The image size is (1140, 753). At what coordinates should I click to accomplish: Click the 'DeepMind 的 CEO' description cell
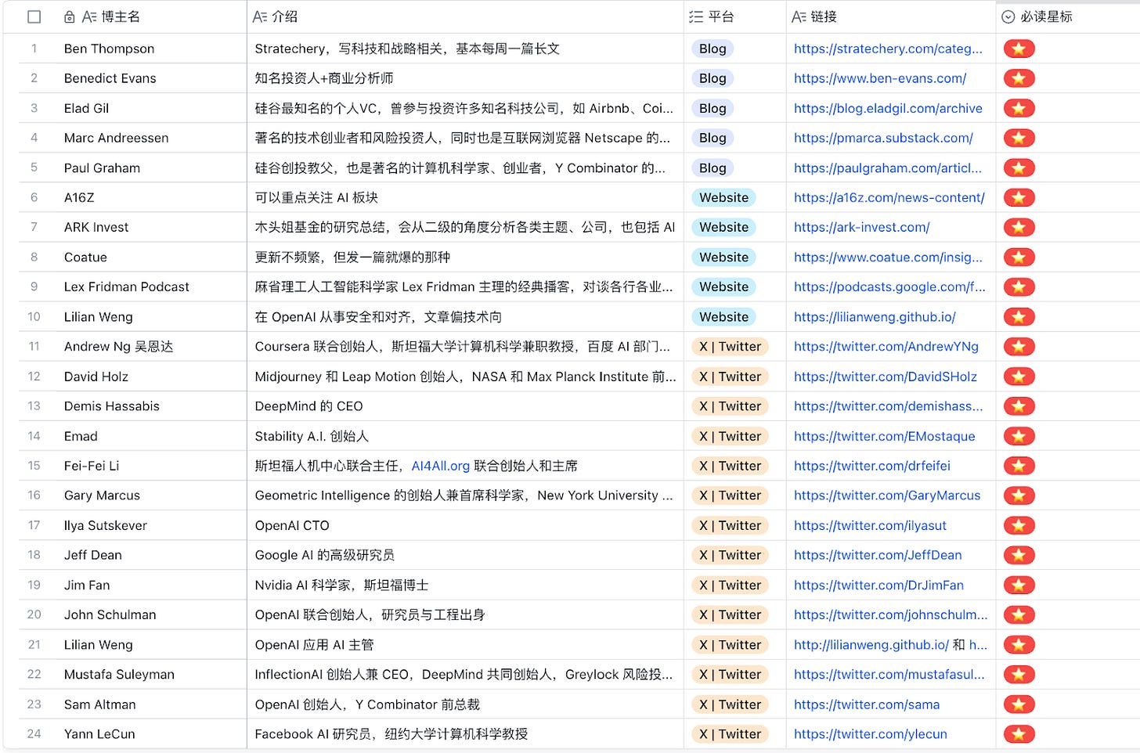point(466,406)
